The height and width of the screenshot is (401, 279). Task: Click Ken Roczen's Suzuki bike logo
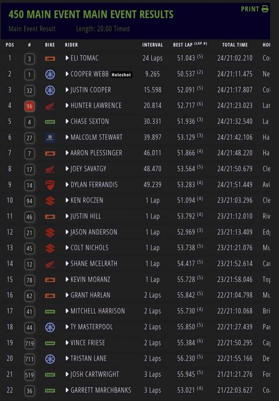tap(50, 200)
